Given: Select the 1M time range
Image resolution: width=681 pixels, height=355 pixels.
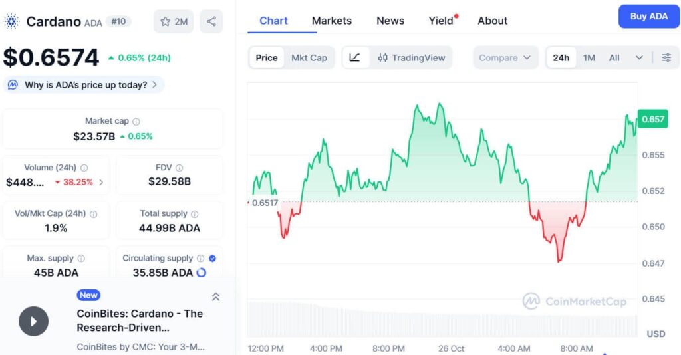Looking at the screenshot, I should click(589, 58).
